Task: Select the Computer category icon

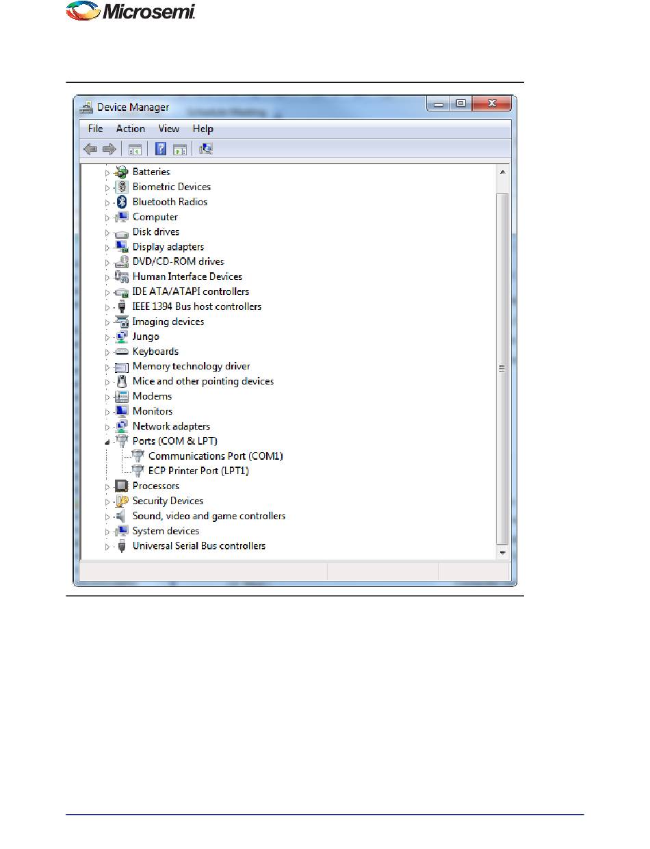Action: coord(122,217)
